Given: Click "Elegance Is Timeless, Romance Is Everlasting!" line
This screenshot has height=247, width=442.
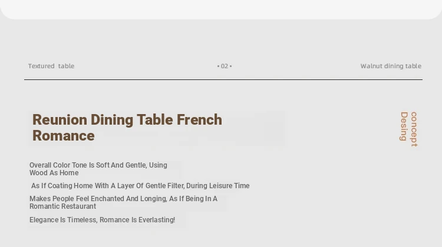Looking at the screenshot, I should pos(102,220).
